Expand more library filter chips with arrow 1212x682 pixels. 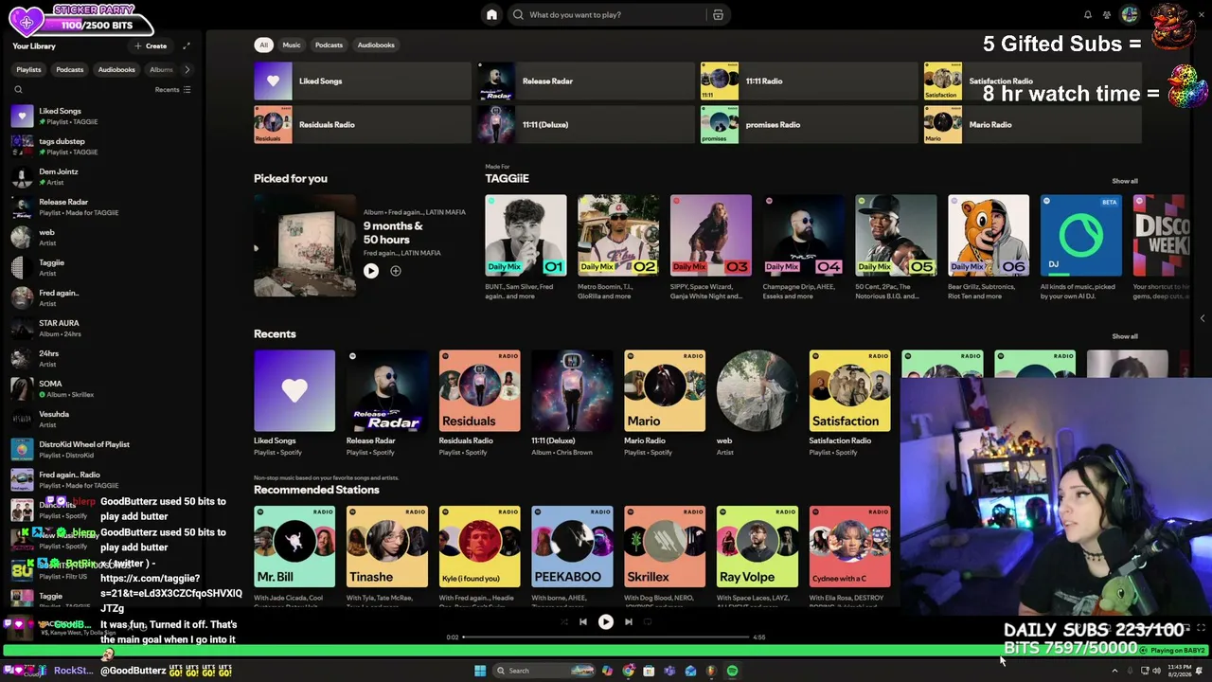(x=187, y=69)
